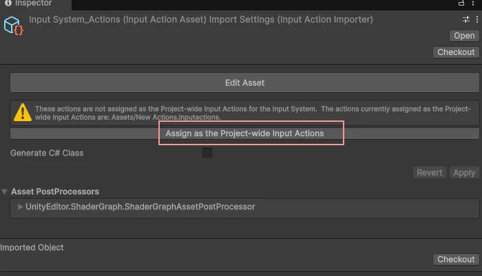The image size is (482, 276).
Task: Click the Edit Asset button
Action: click(x=244, y=83)
